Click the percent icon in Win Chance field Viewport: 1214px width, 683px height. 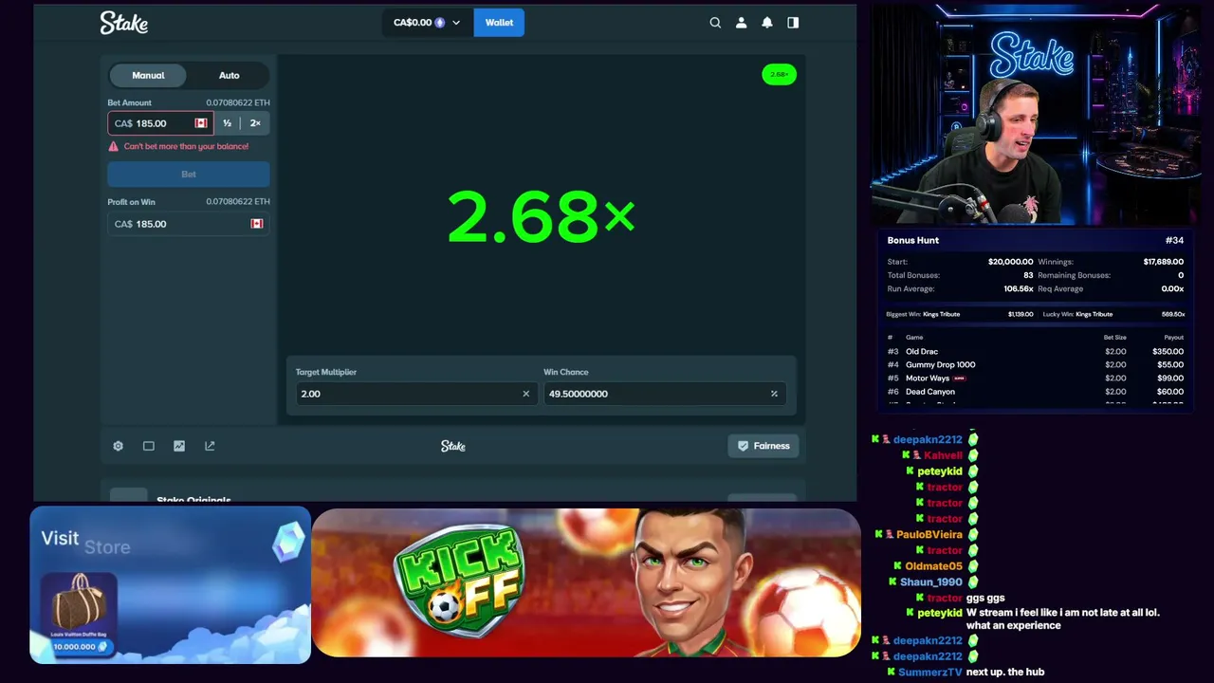774,394
